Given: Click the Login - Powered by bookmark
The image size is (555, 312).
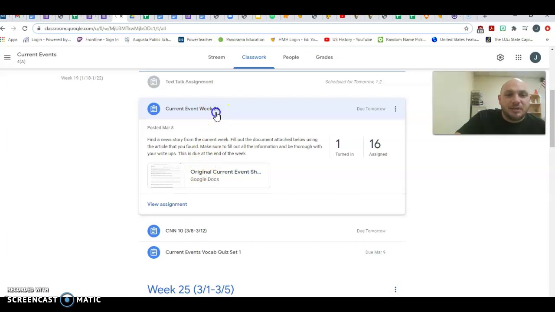Looking at the screenshot, I should tap(47, 39).
